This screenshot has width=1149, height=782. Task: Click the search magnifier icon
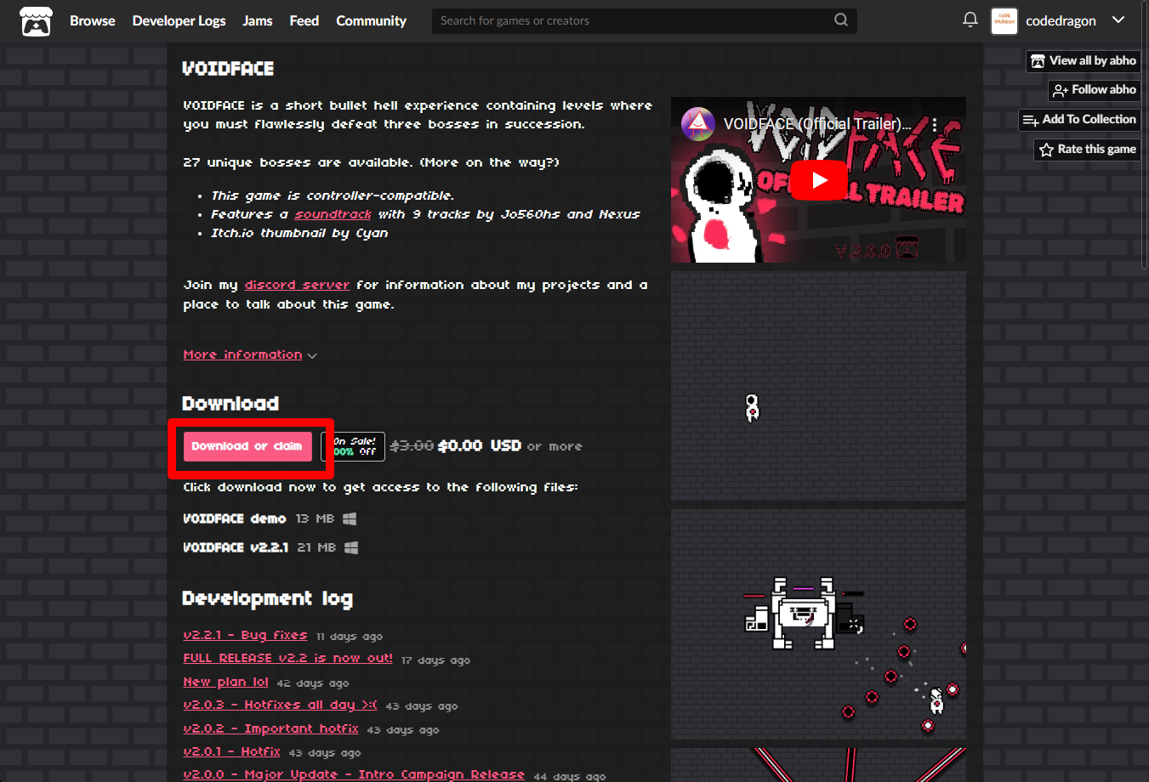point(841,20)
